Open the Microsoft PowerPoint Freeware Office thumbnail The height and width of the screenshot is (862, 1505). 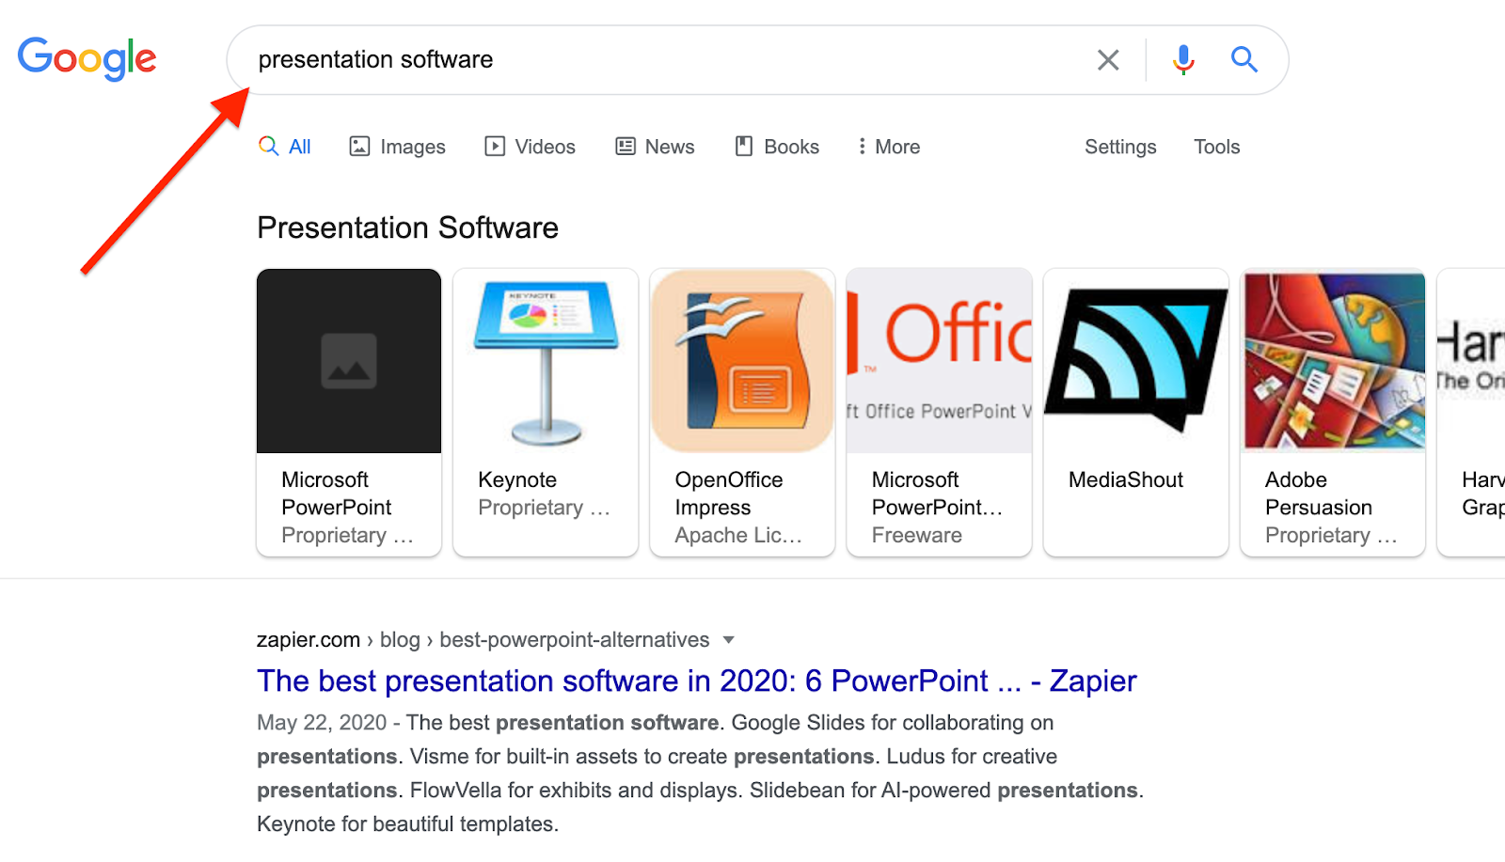click(x=939, y=361)
